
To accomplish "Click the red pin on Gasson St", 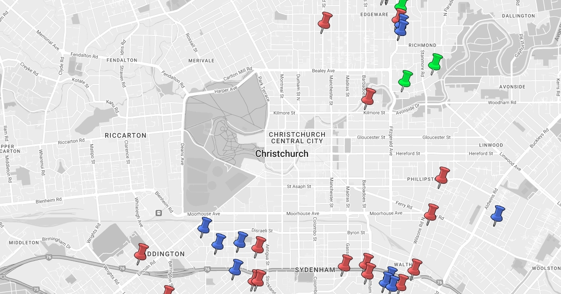I will (x=345, y=263).
